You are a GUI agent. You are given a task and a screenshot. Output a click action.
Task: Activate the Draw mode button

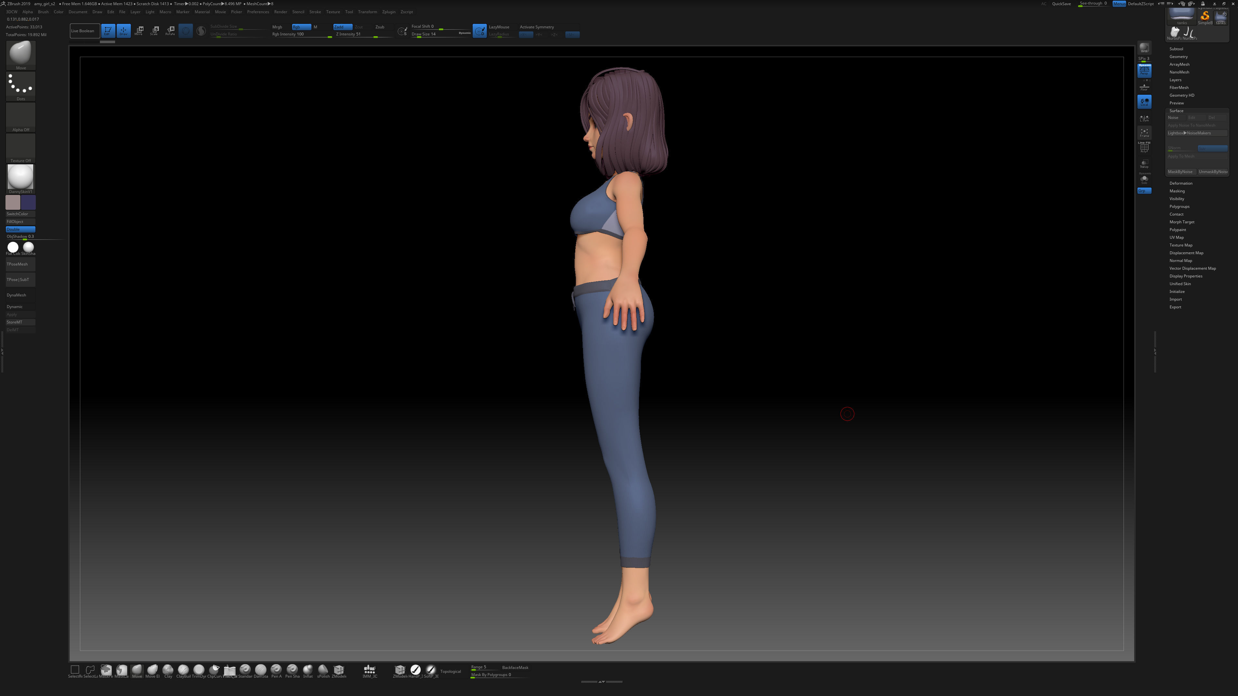[123, 31]
